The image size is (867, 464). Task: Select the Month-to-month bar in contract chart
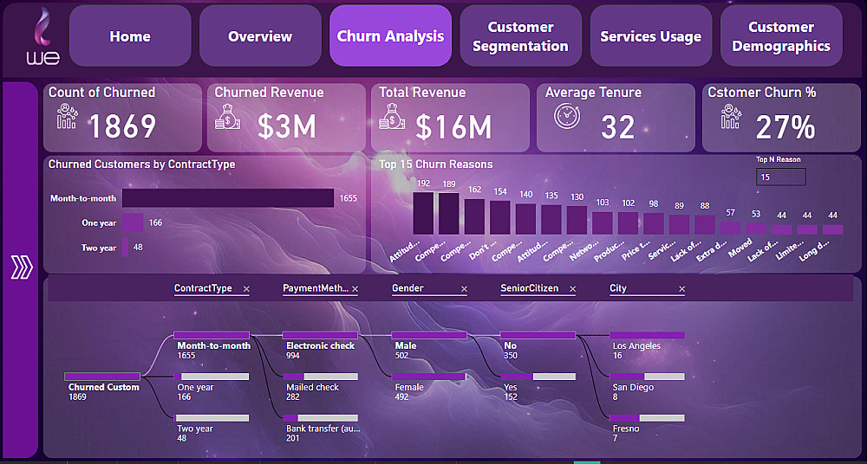[228, 197]
